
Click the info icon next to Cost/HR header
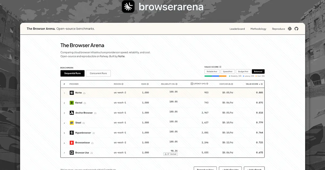(232, 84)
